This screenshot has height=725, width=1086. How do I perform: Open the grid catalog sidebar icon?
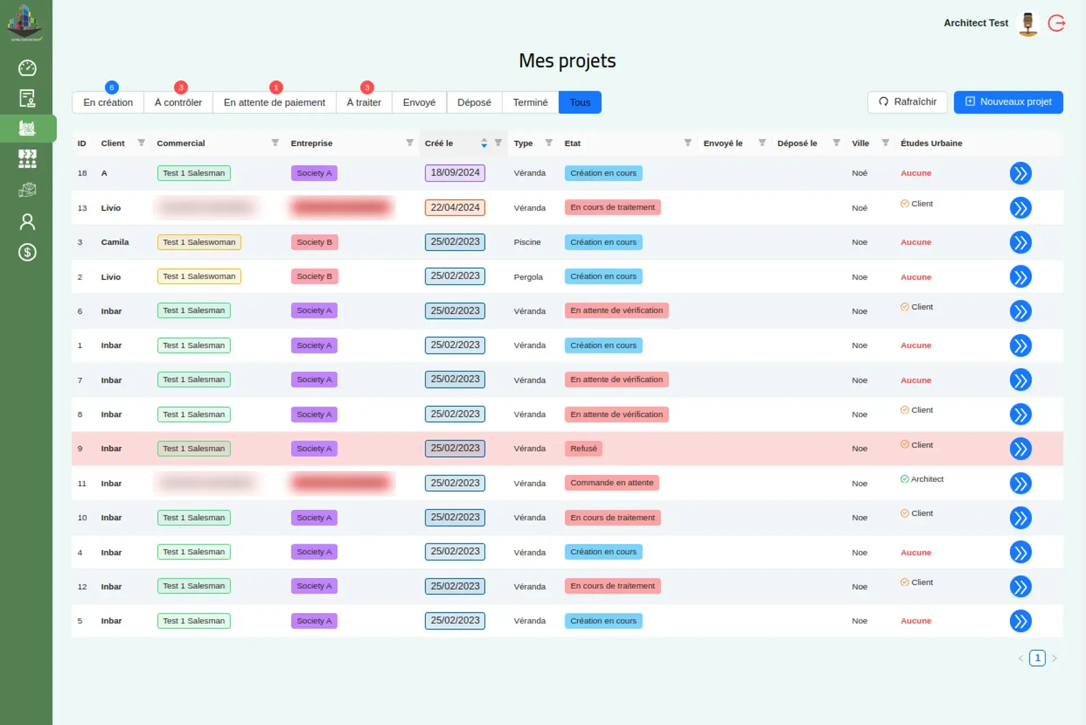pyautogui.click(x=27, y=159)
